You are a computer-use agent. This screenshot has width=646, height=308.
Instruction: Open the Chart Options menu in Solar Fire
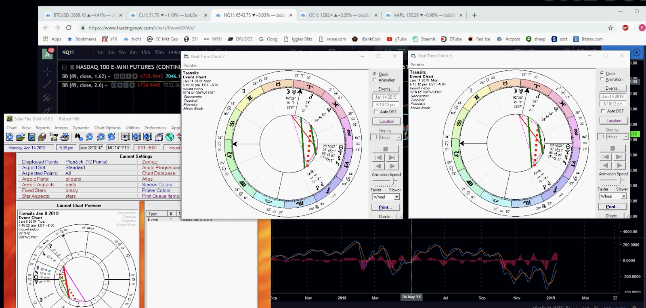coord(107,128)
